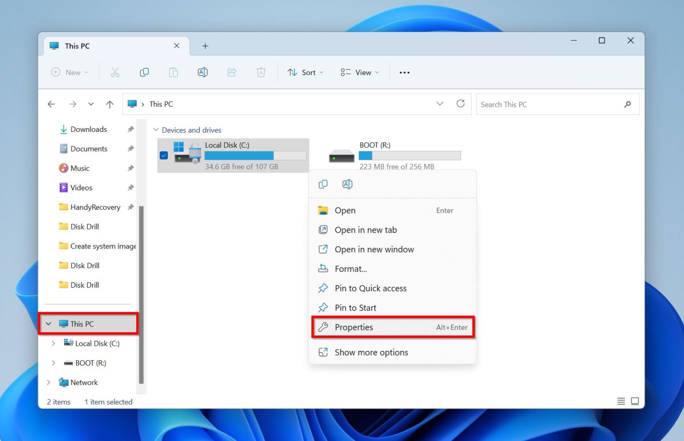Rename the selected drive via toolbar
684x441 pixels.
[x=203, y=72]
